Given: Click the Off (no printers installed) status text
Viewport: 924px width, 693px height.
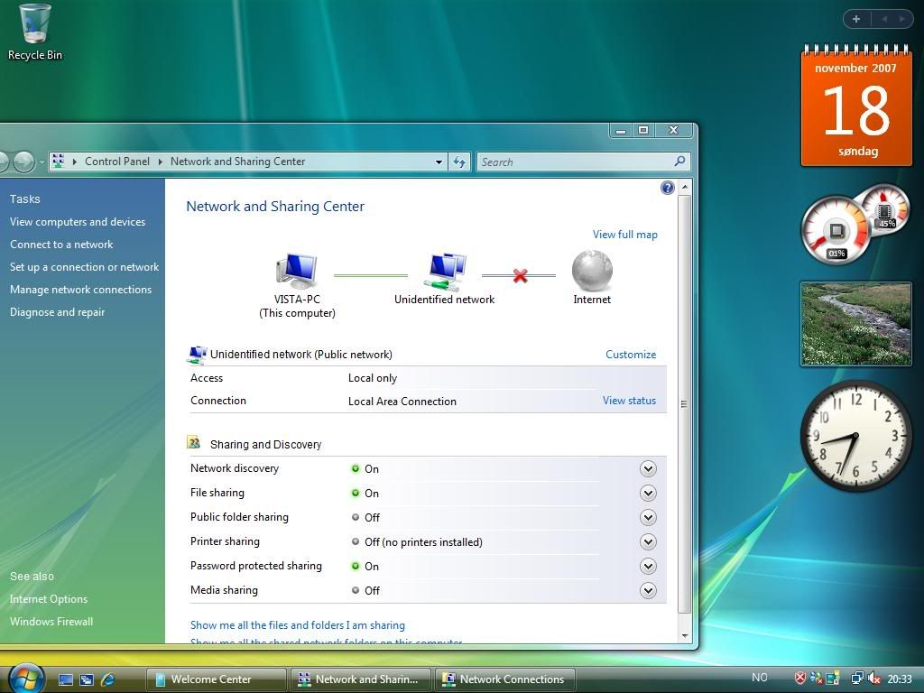Looking at the screenshot, I should [423, 542].
